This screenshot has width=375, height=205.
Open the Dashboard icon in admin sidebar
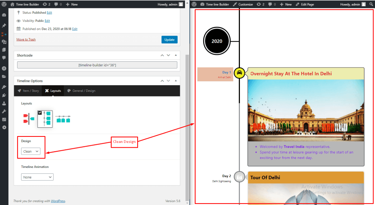tap(4, 15)
